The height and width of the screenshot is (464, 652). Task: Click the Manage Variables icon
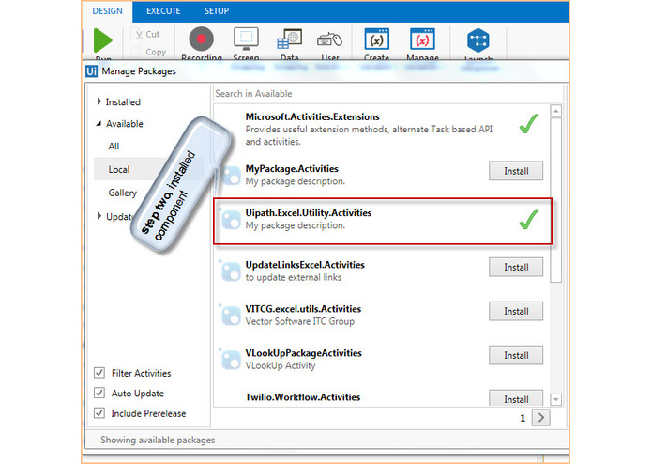(x=422, y=39)
